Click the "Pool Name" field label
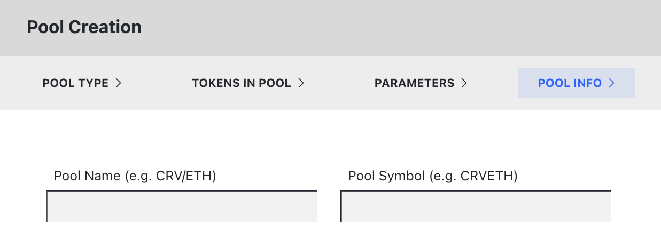The width and height of the screenshot is (661, 247). pos(87,176)
